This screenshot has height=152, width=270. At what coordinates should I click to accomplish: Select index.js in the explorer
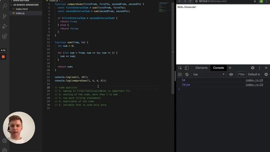pyautogui.click(x=20, y=13)
